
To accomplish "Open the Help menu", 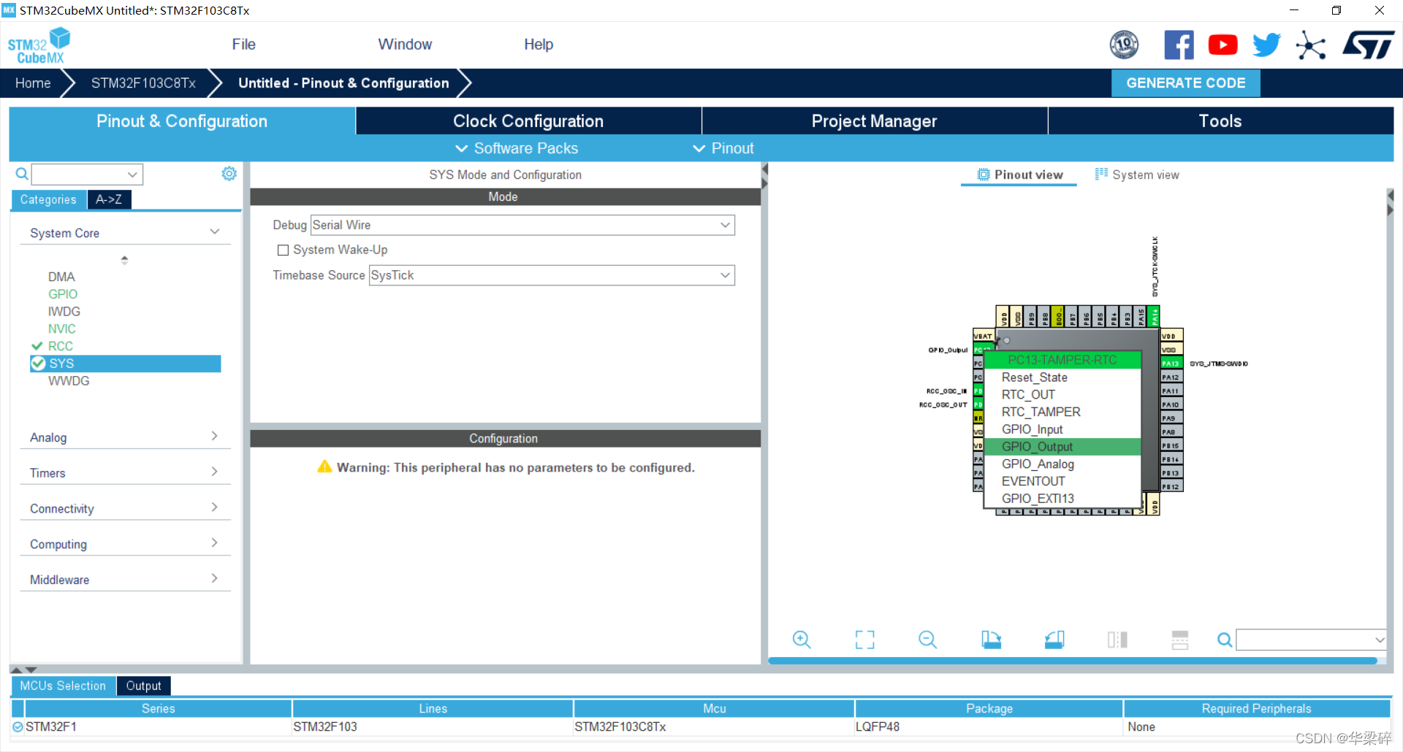I will coord(539,45).
